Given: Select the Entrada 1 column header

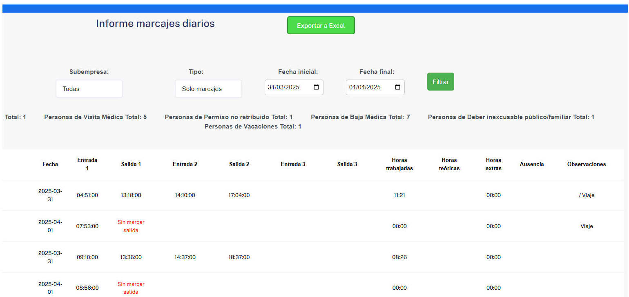Looking at the screenshot, I should coord(87,164).
